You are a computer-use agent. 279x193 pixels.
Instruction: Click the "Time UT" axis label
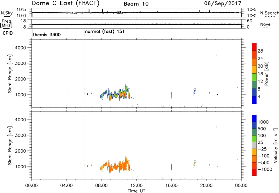pos(136,191)
